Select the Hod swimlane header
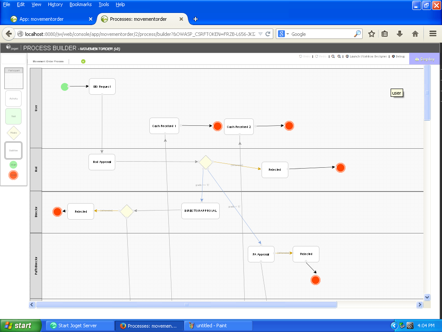The width and height of the screenshot is (442, 332). pos(36,169)
